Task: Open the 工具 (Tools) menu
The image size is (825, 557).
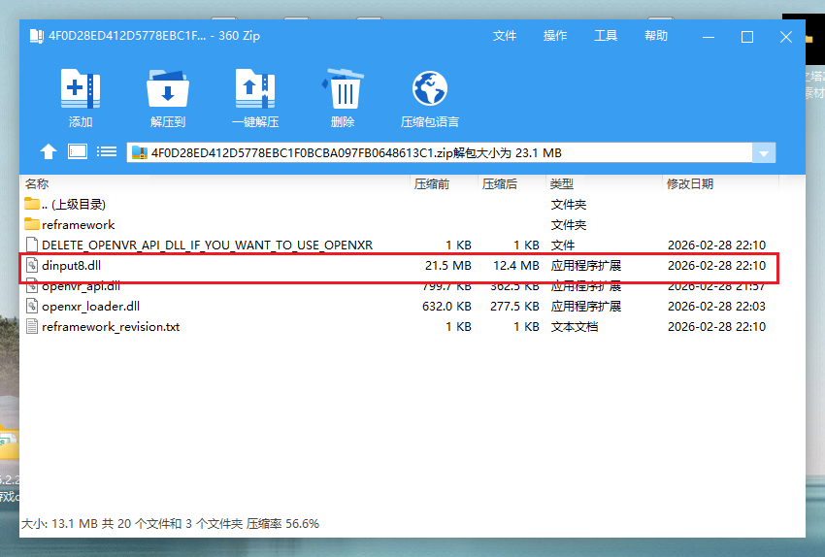Action: (606, 36)
